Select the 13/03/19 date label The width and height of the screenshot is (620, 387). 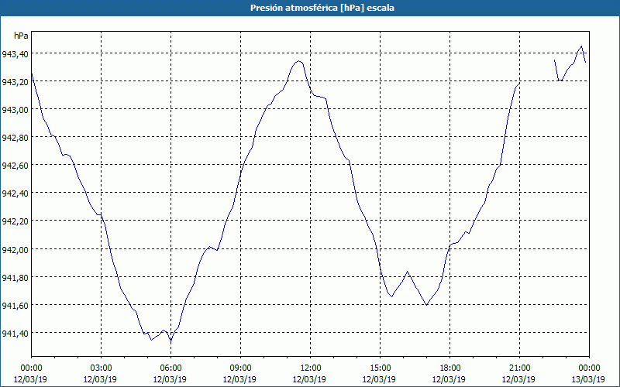coord(589,379)
